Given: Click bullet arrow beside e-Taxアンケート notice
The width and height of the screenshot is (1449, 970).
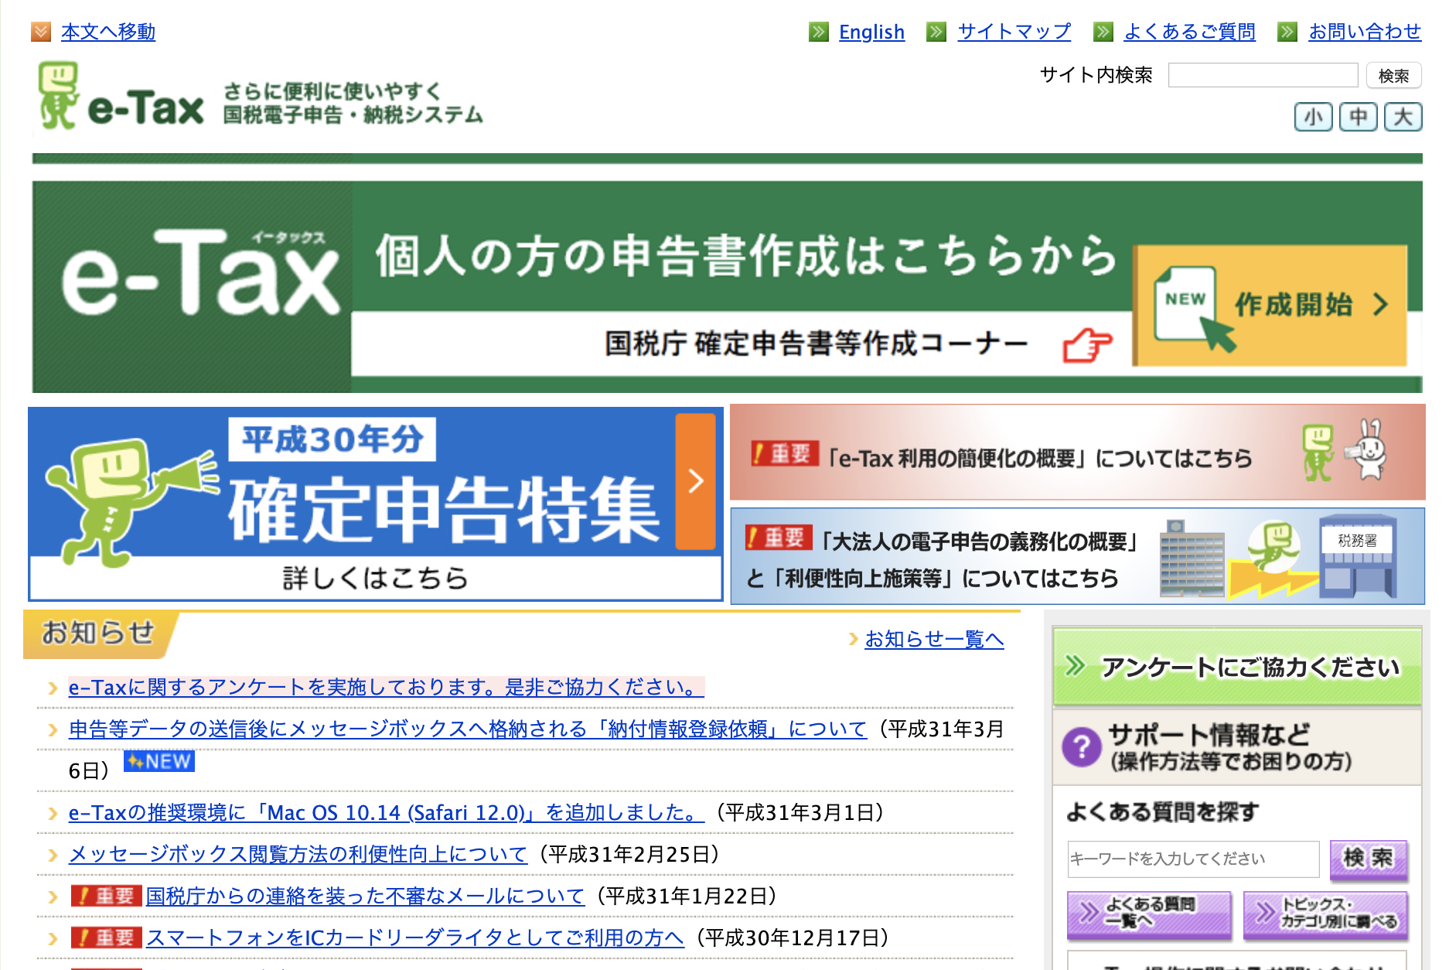Looking at the screenshot, I should tap(53, 688).
